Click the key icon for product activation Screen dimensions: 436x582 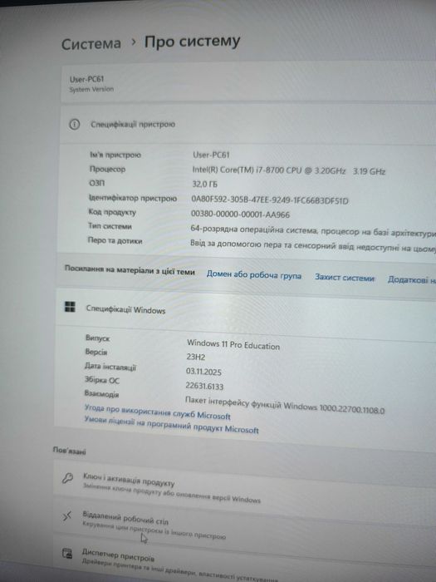point(67,478)
